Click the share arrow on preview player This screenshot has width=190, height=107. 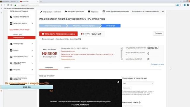click(x=118, y=82)
